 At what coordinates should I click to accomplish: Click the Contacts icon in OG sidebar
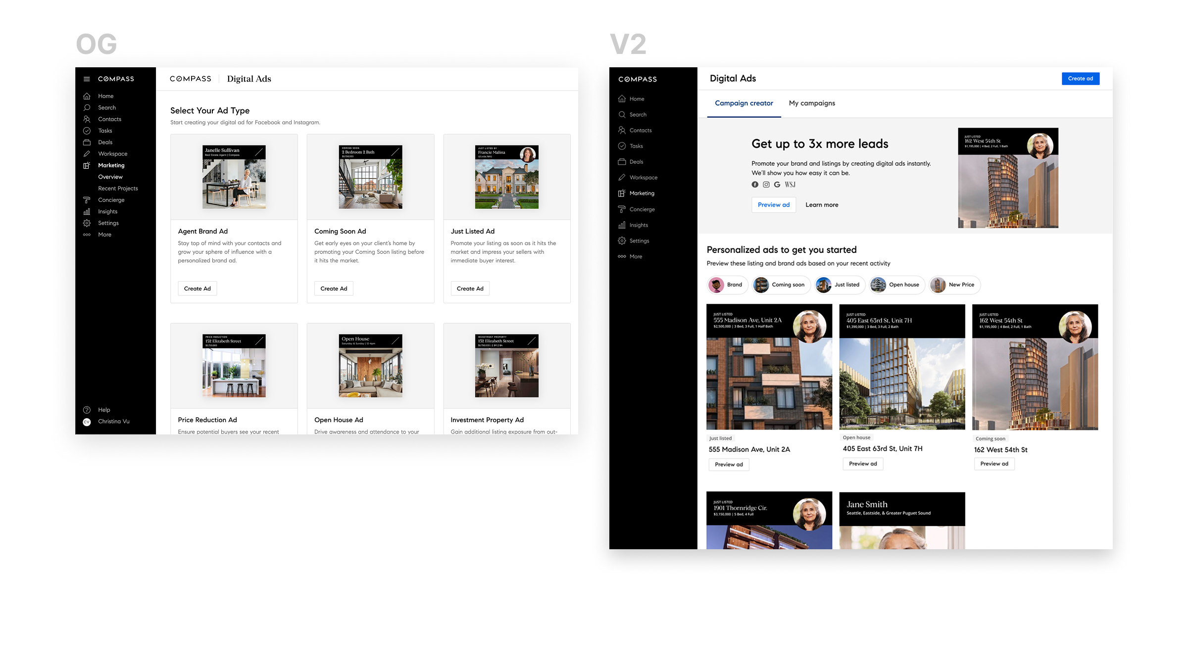87,119
